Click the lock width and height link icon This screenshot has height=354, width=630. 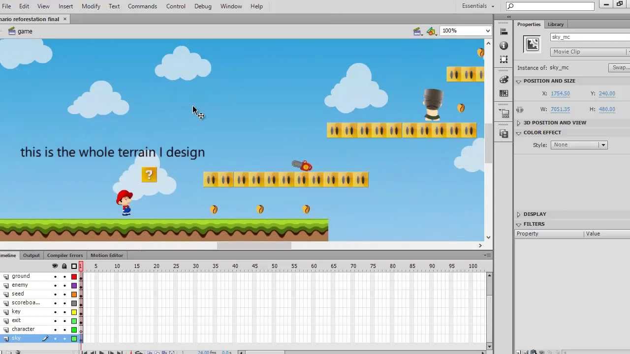520,110
